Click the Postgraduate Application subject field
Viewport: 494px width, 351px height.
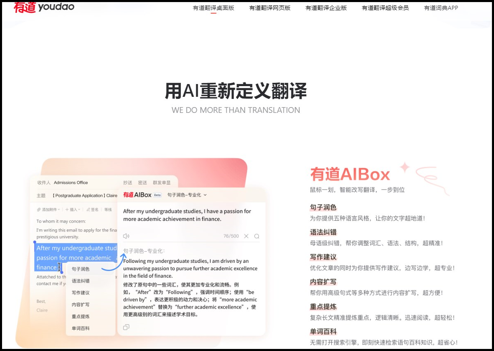coord(84,196)
